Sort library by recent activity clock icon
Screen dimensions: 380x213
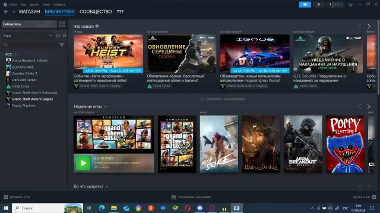coord(58,35)
